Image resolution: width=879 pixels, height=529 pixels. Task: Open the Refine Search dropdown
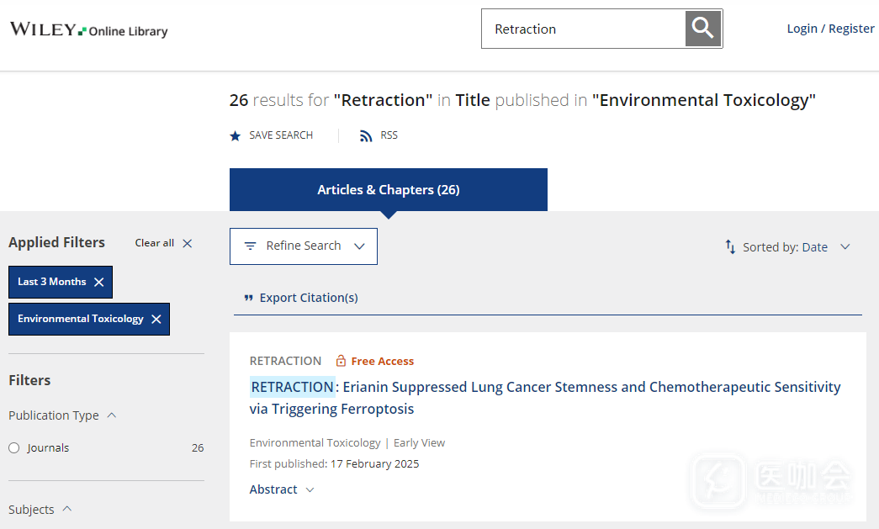[x=304, y=246]
